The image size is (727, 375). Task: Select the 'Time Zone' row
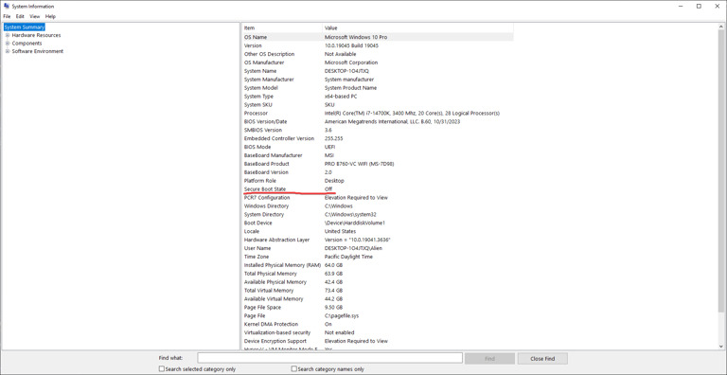[378, 257]
